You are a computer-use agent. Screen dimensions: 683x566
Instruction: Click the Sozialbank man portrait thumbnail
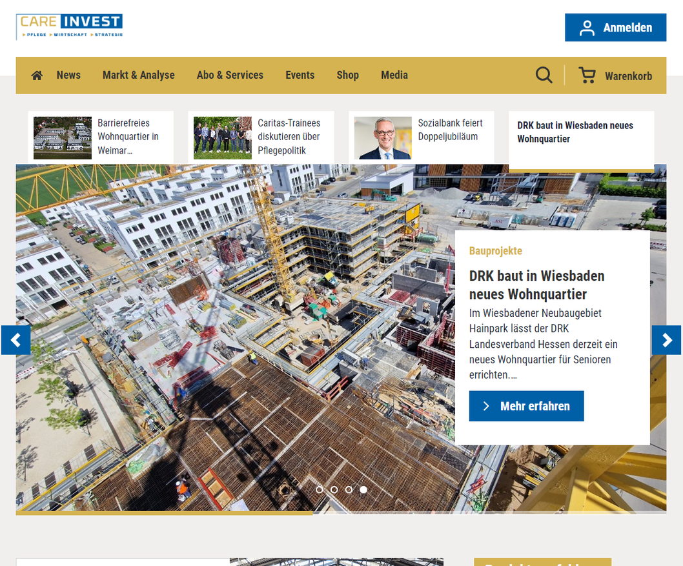(383, 137)
